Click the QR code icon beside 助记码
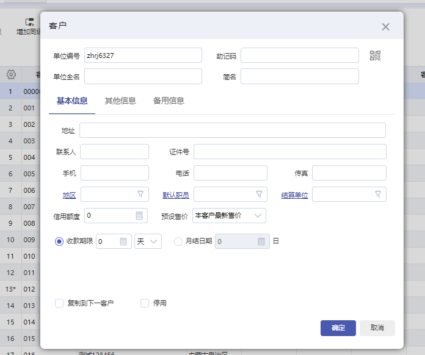The image size is (425, 355). pos(375,56)
